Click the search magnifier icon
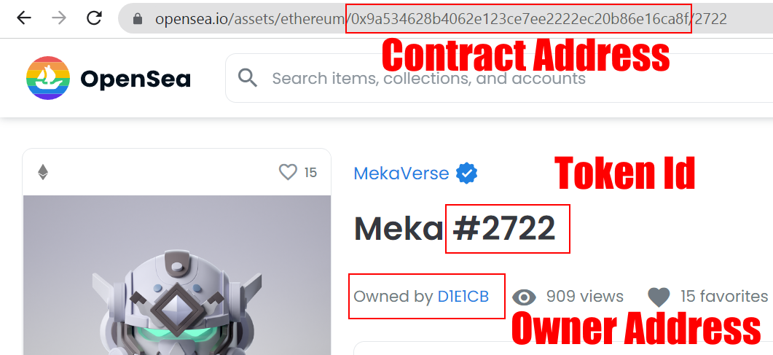This screenshot has height=355, width=773. click(x=248, y=78)
